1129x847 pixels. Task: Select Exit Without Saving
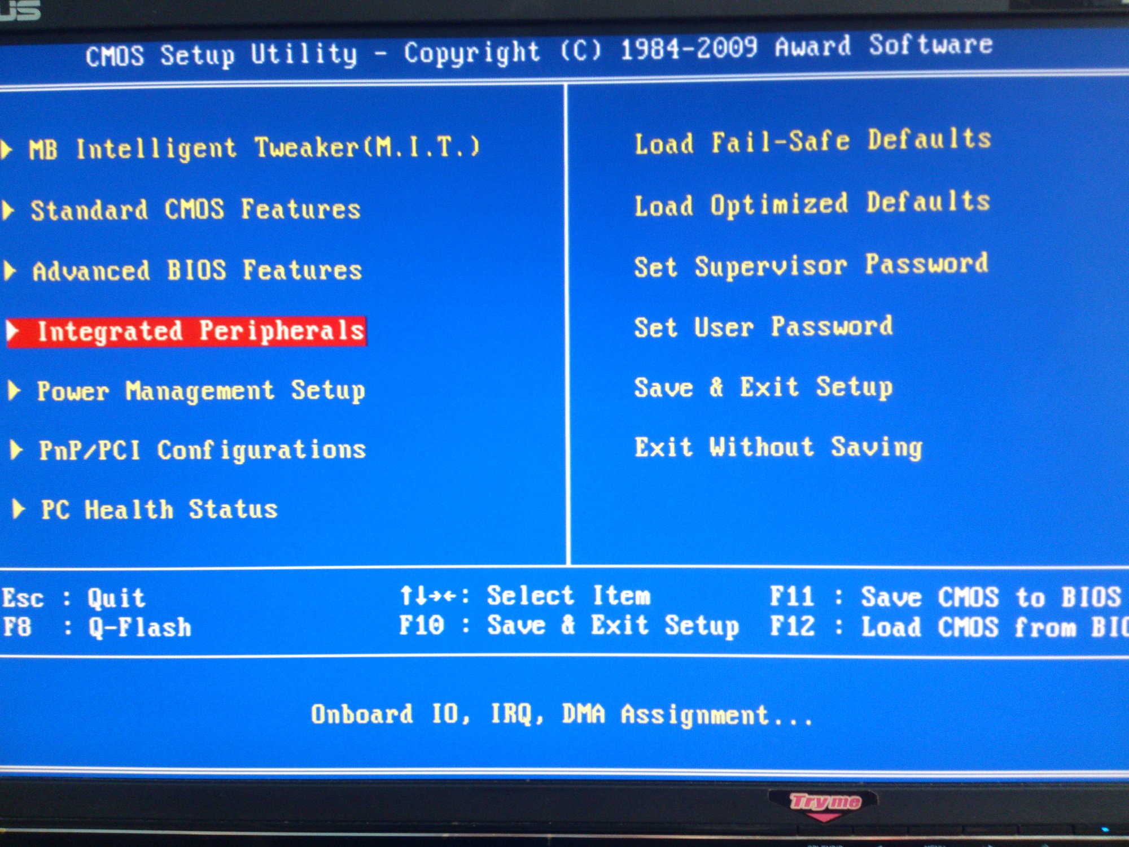point(778,447)
